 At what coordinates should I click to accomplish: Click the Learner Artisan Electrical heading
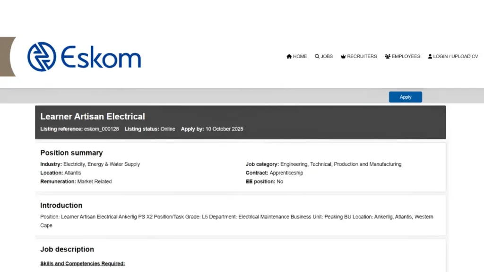click(x=93, y=116)
